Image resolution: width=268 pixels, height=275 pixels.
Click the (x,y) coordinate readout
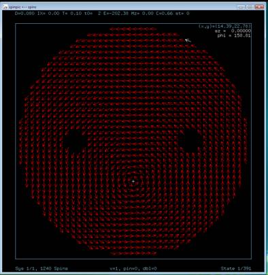click(224, 27)
